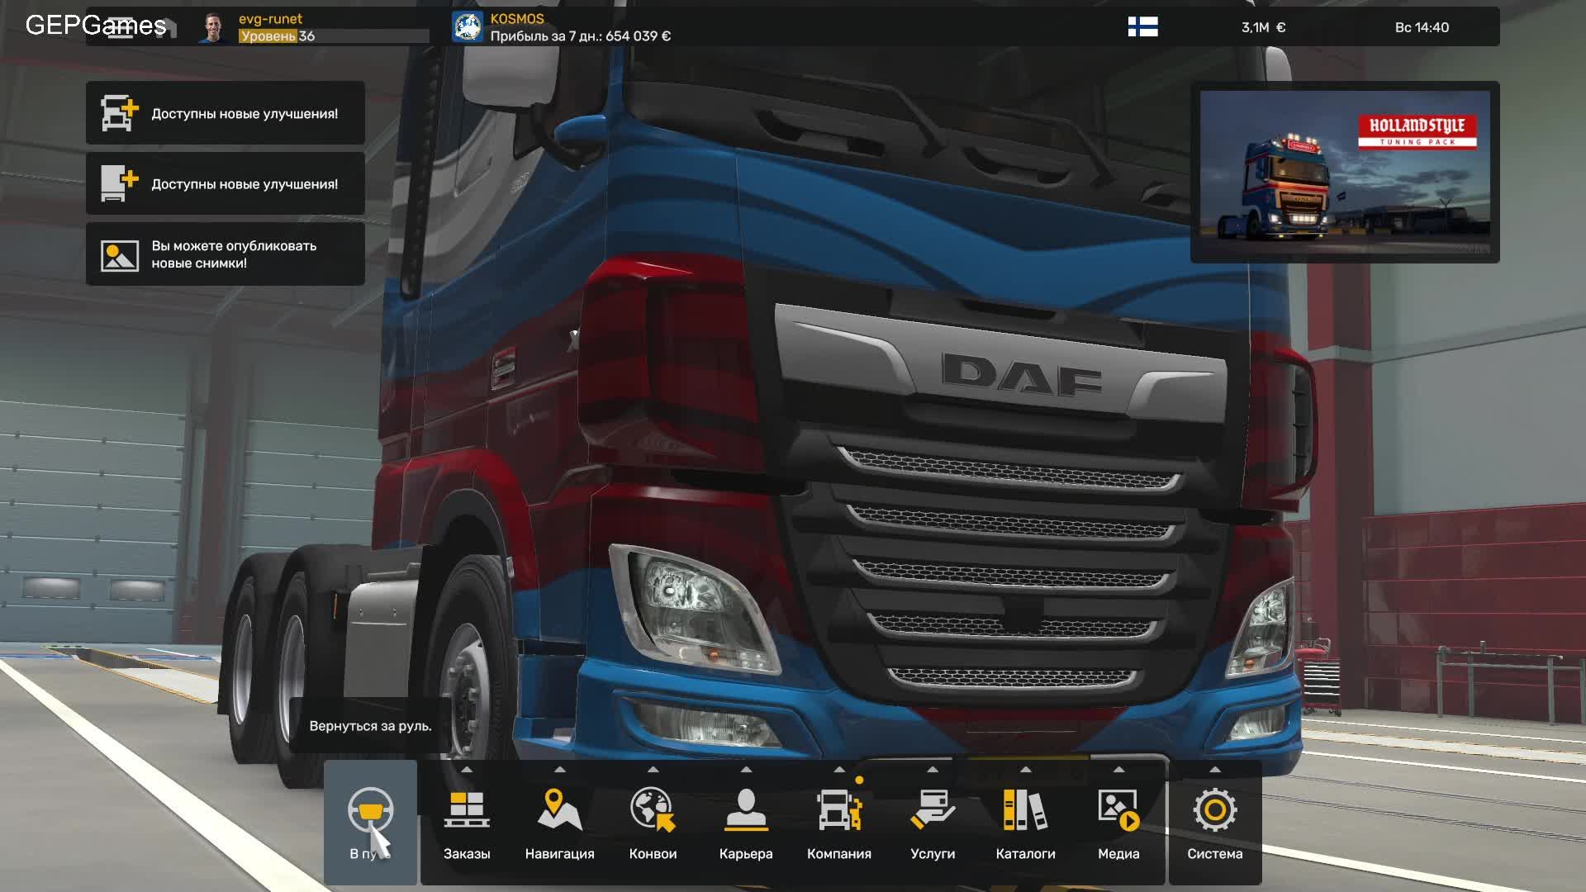Select the Карьера menu label
The image size is (1586, 892).
(x=746, y=854)
